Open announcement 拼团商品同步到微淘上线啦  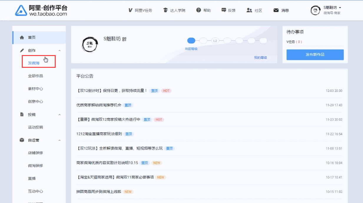click(99, 192)
